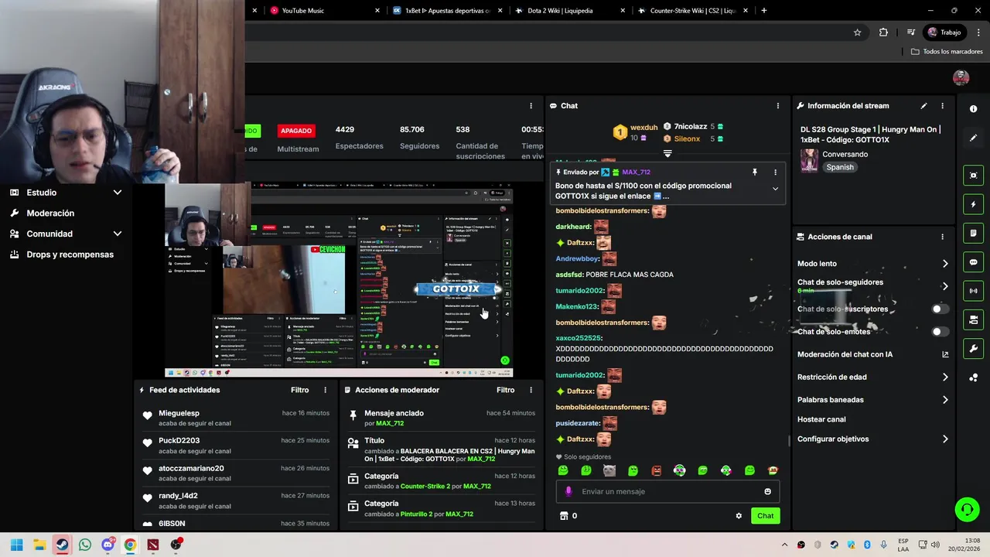
Task: Open Restricción de edad options arrow
Action: point(945,378)
